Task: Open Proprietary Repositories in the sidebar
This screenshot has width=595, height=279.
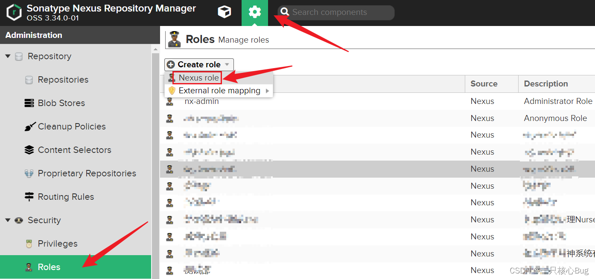Action: [x=87, y=173]
